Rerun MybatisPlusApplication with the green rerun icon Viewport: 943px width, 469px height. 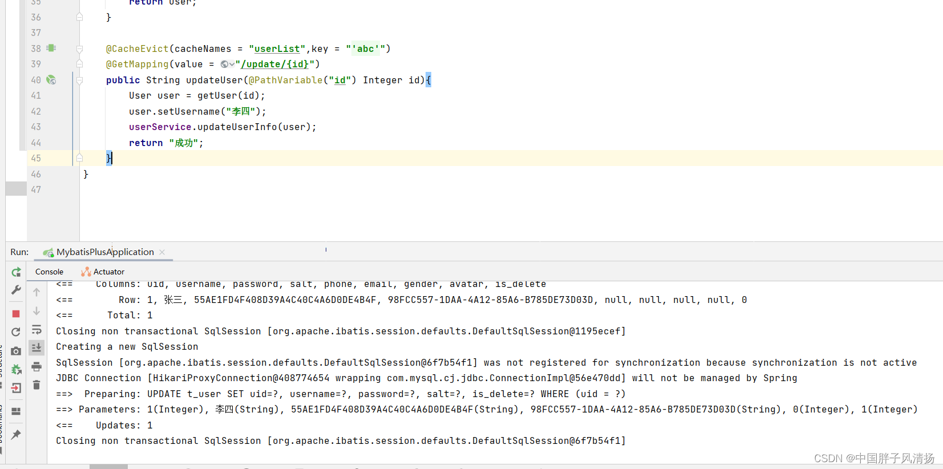16,272
